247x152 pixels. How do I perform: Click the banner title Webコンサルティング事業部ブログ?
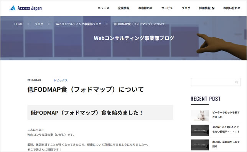[134, 38]
